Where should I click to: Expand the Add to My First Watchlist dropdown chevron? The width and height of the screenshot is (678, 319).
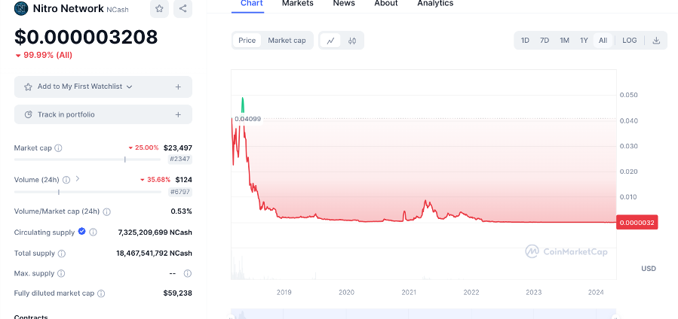[129, 87]
